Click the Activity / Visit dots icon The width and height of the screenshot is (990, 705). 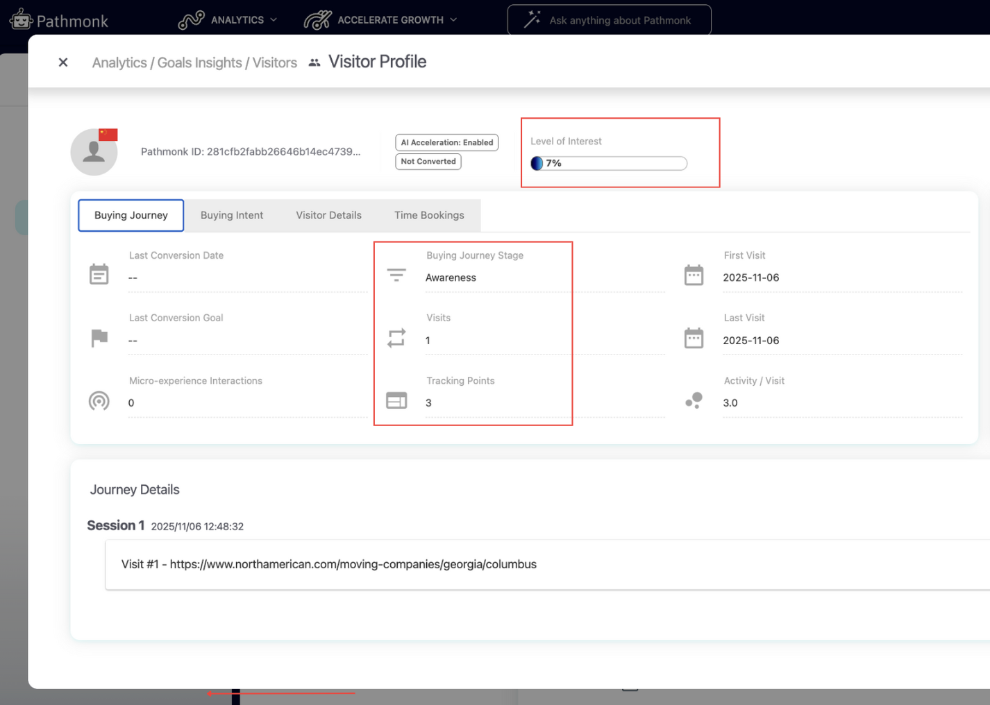click(x=694, y=401)
